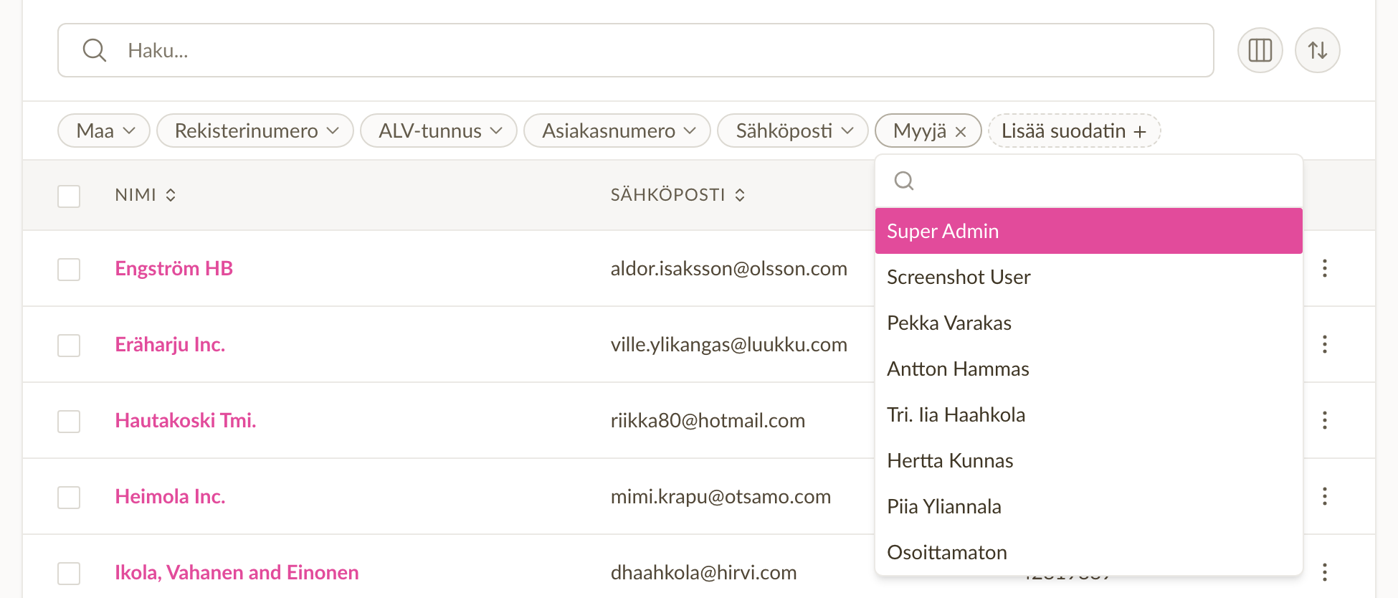Click email aldor.isaksson@olsson.com
Viewport: 1398px width, 598px height.
(x=728, y=268)
